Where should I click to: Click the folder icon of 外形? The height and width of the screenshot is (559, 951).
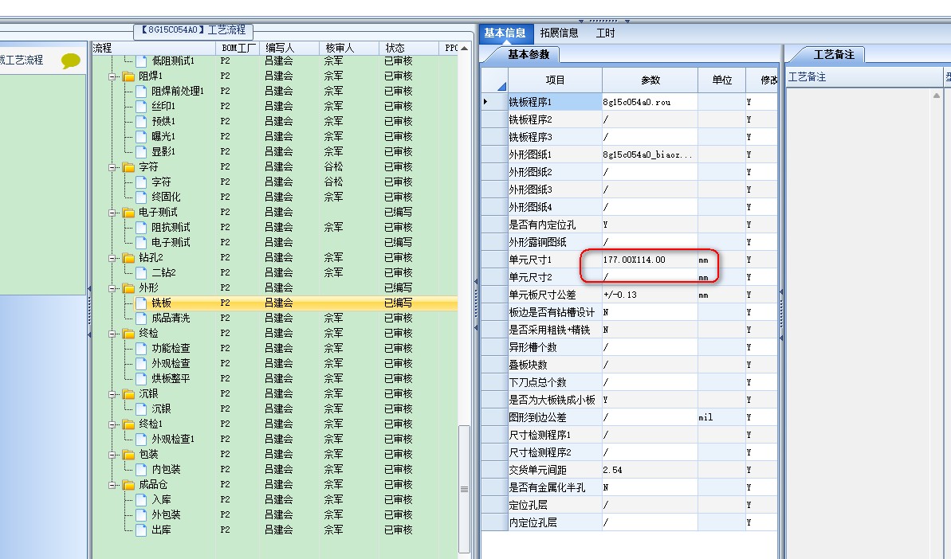128,288
